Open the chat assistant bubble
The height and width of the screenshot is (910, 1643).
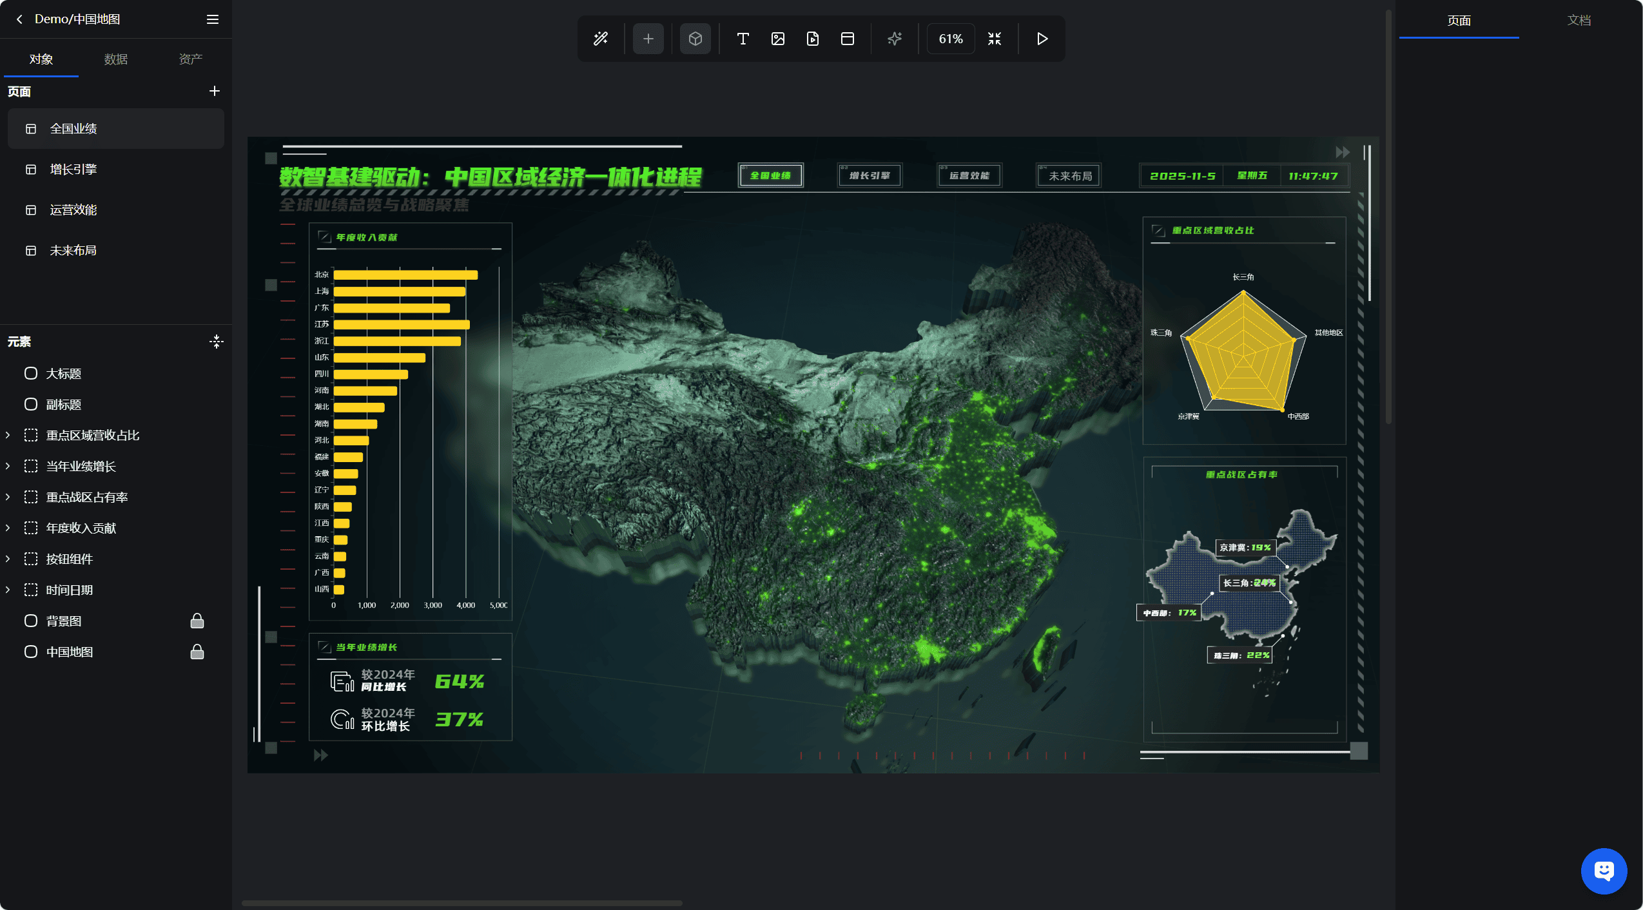pos(1604,871)
